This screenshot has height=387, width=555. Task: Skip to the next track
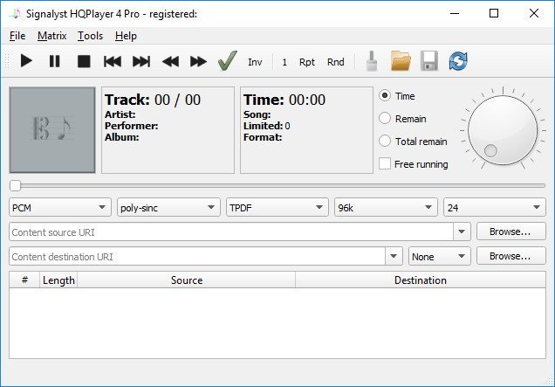pos(140,61)
